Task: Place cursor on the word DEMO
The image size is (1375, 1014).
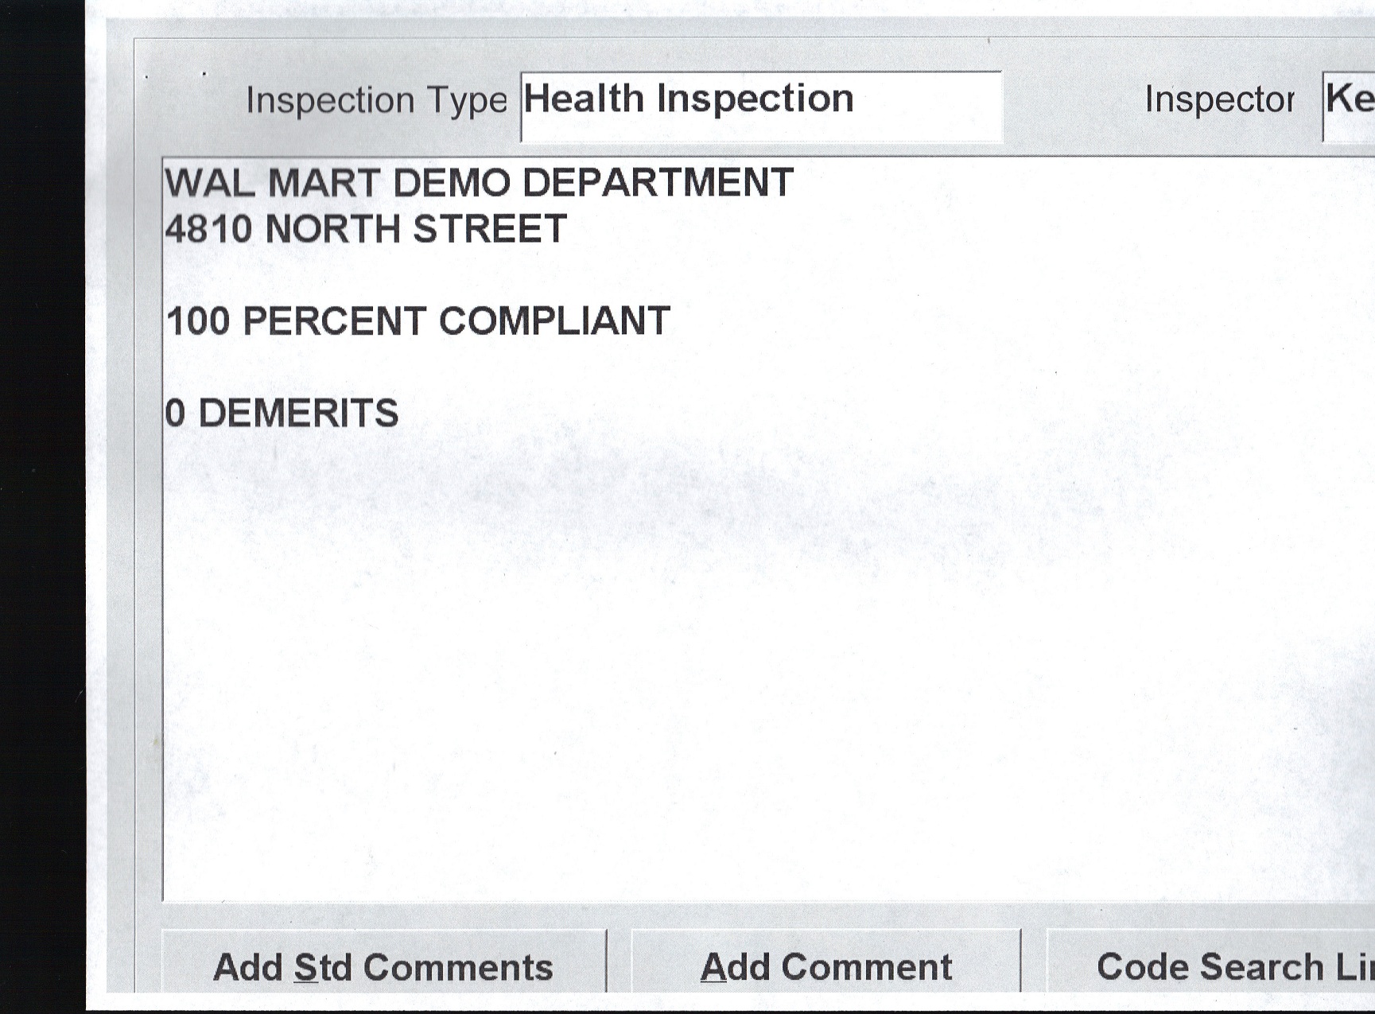Action: tap(452, 183)
